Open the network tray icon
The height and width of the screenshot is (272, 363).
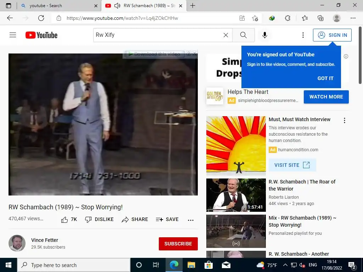pos(294,265)
